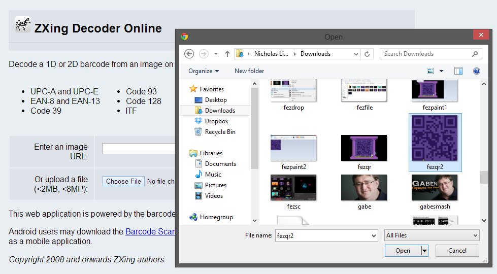
Task: Click file list scroll down arrow
Action: tap(484, 220)
